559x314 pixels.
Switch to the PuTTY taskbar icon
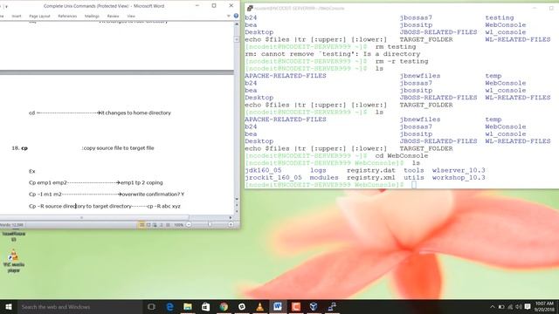(x=332, y=307)
